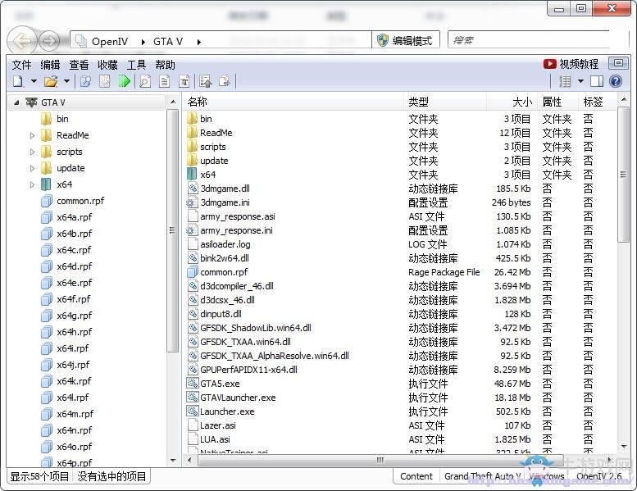Expand the update tree folder
The image size is (637, 491).
pyautogui.click(x=32, y=168)
